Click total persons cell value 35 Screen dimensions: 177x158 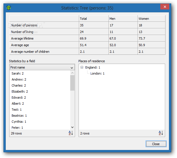coord(94,25)
